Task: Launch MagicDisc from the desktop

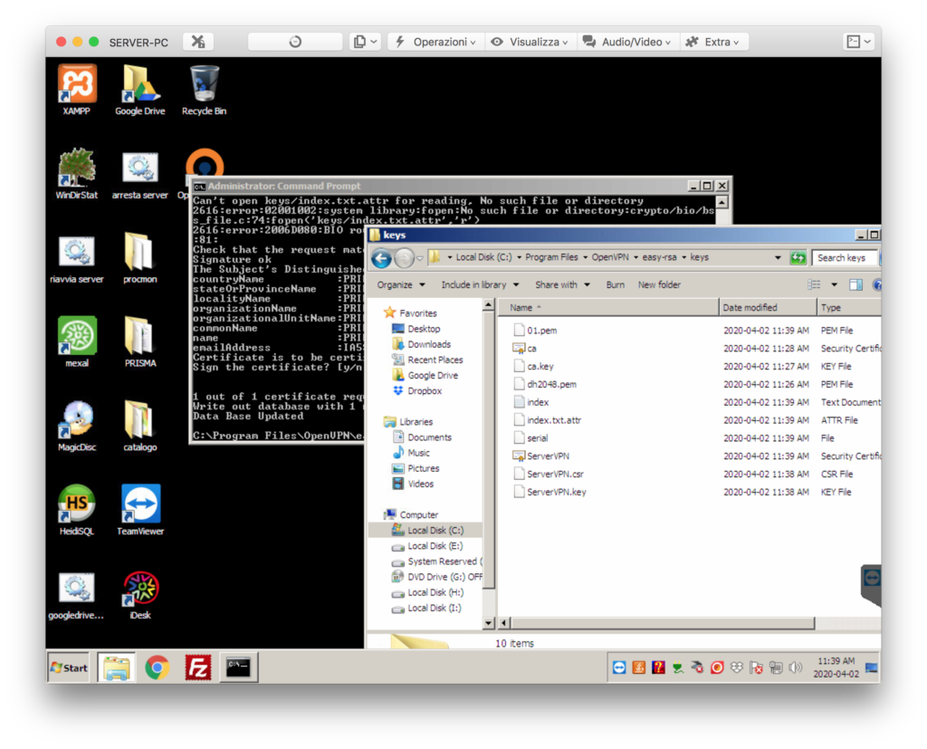Action: [x=77, y=427]
